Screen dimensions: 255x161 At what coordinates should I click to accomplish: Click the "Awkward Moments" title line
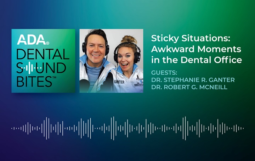pyautogui.click(x=196, y=49)
